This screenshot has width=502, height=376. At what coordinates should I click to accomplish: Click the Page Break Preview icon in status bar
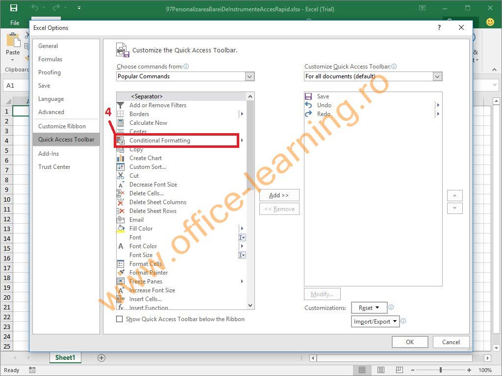(x=399, y=370)
